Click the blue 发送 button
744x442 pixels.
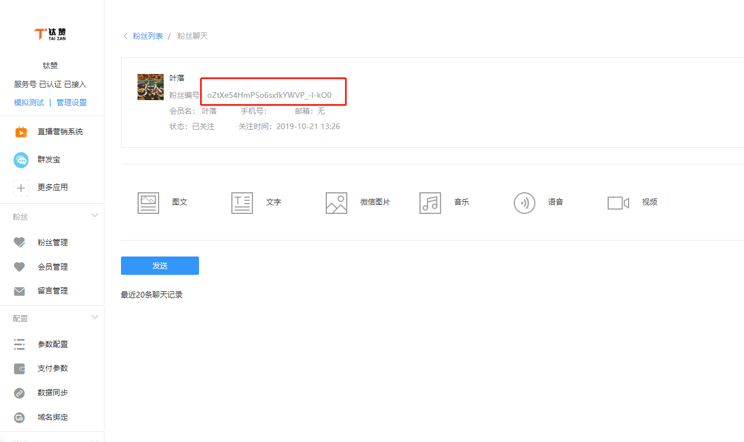[x=160, y=266]
